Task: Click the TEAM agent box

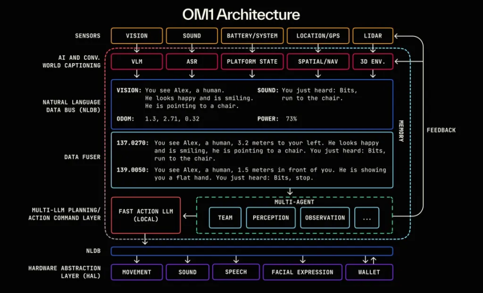Action: pyautogui.click(x=225, y=218)
